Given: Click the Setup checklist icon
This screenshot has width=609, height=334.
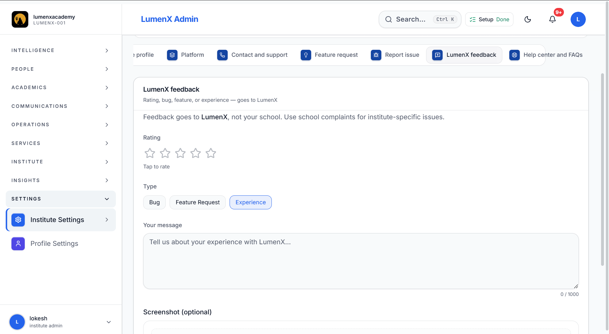Looking at the screenshot, I should click(x=472, y=19).
